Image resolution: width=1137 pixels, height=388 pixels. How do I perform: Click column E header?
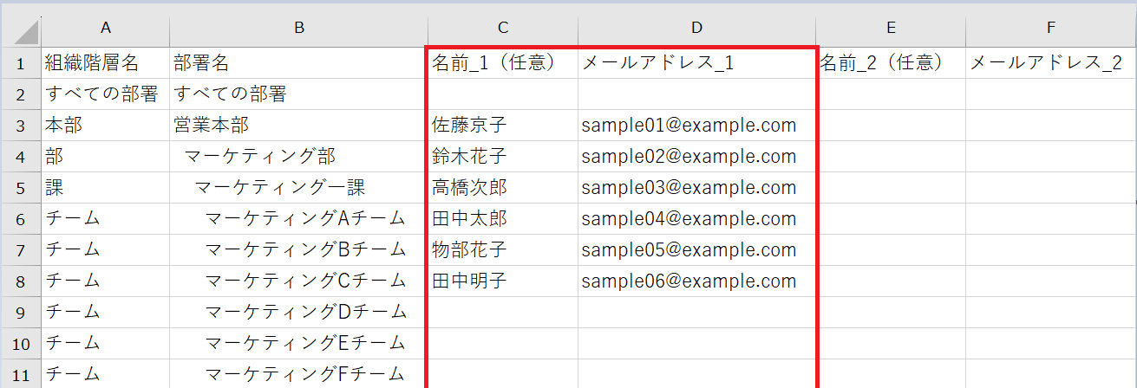(891, 29)
